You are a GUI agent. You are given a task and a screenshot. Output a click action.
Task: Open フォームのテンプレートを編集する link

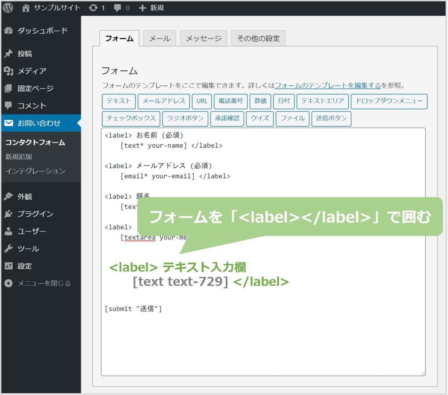tap(328, 85)
